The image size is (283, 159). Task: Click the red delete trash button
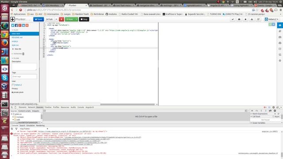coord(61,19)
